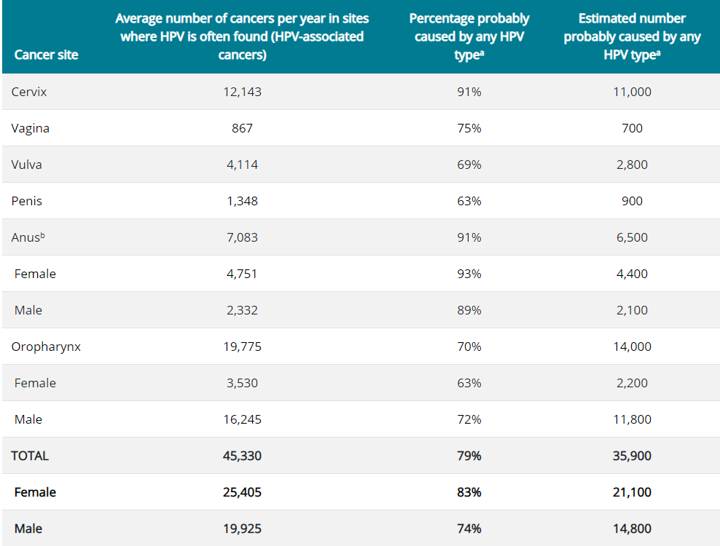Click the Cervix value 12,143
This screenshot has height=546, width=720.
[242, 92]
